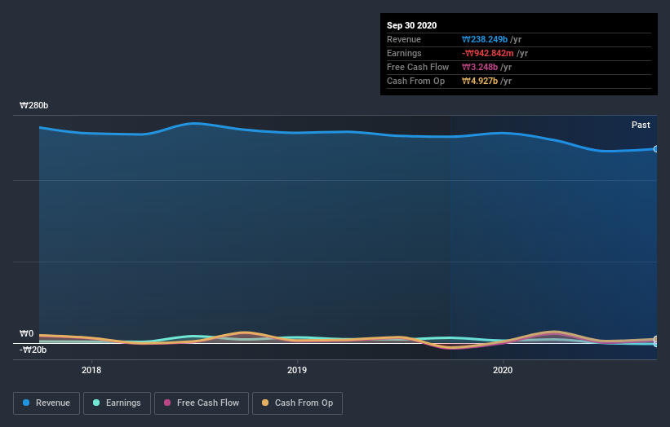Click the ₩0 y-axis label
Screen dimensions: 670x427
click(x=26, y=333)
